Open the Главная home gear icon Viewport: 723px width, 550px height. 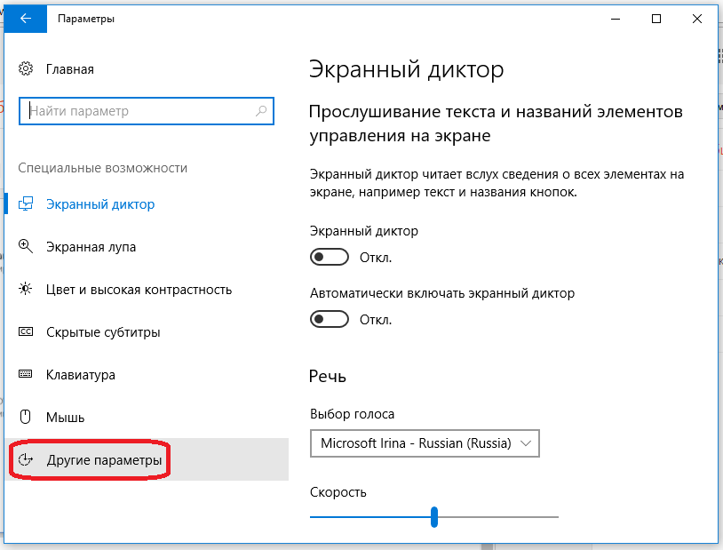pos(26,68)
